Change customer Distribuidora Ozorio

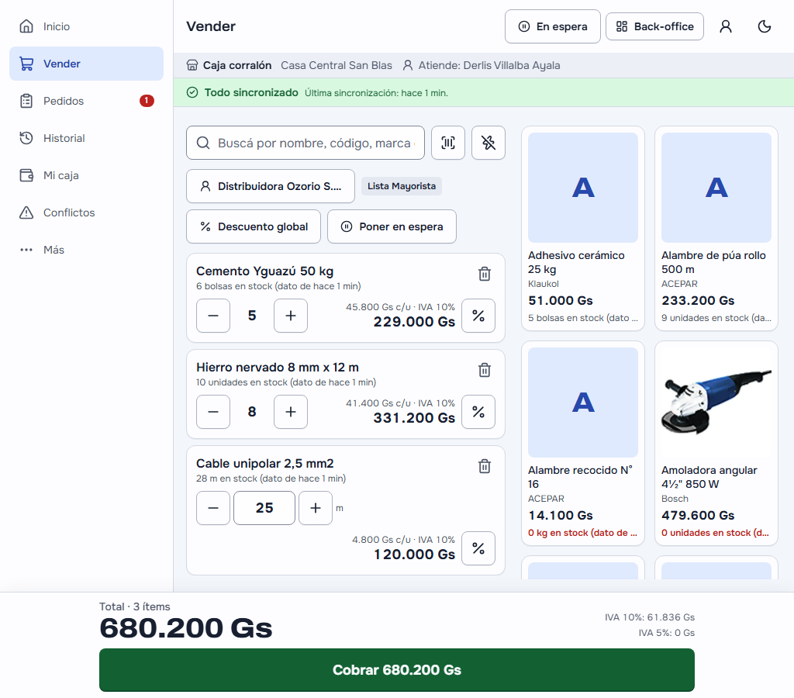pyautogui.click(x=271, y=186)
